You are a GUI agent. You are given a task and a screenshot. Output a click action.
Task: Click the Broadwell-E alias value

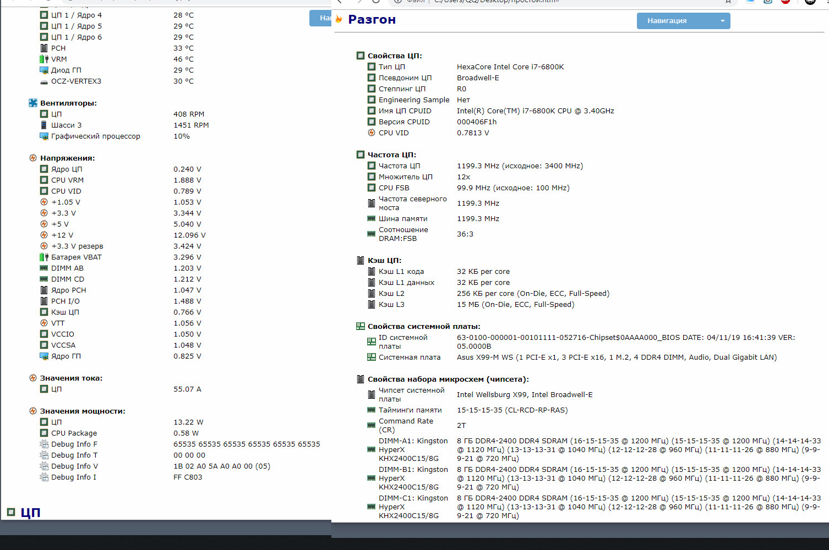click(478, 78)
